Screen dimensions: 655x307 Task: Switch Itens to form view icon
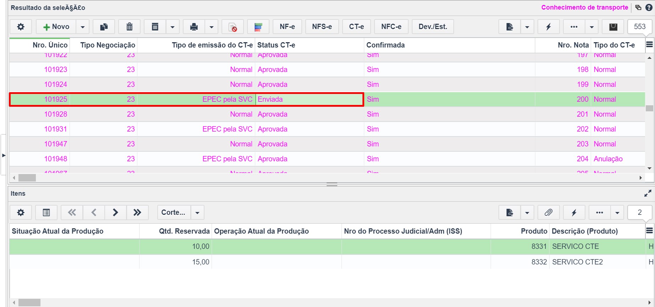click(x=46, y=212)
